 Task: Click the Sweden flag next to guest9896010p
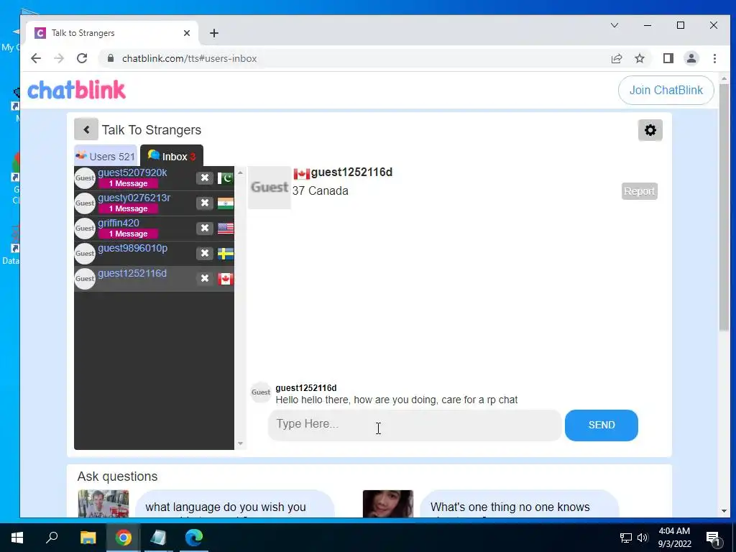(225, 254)
